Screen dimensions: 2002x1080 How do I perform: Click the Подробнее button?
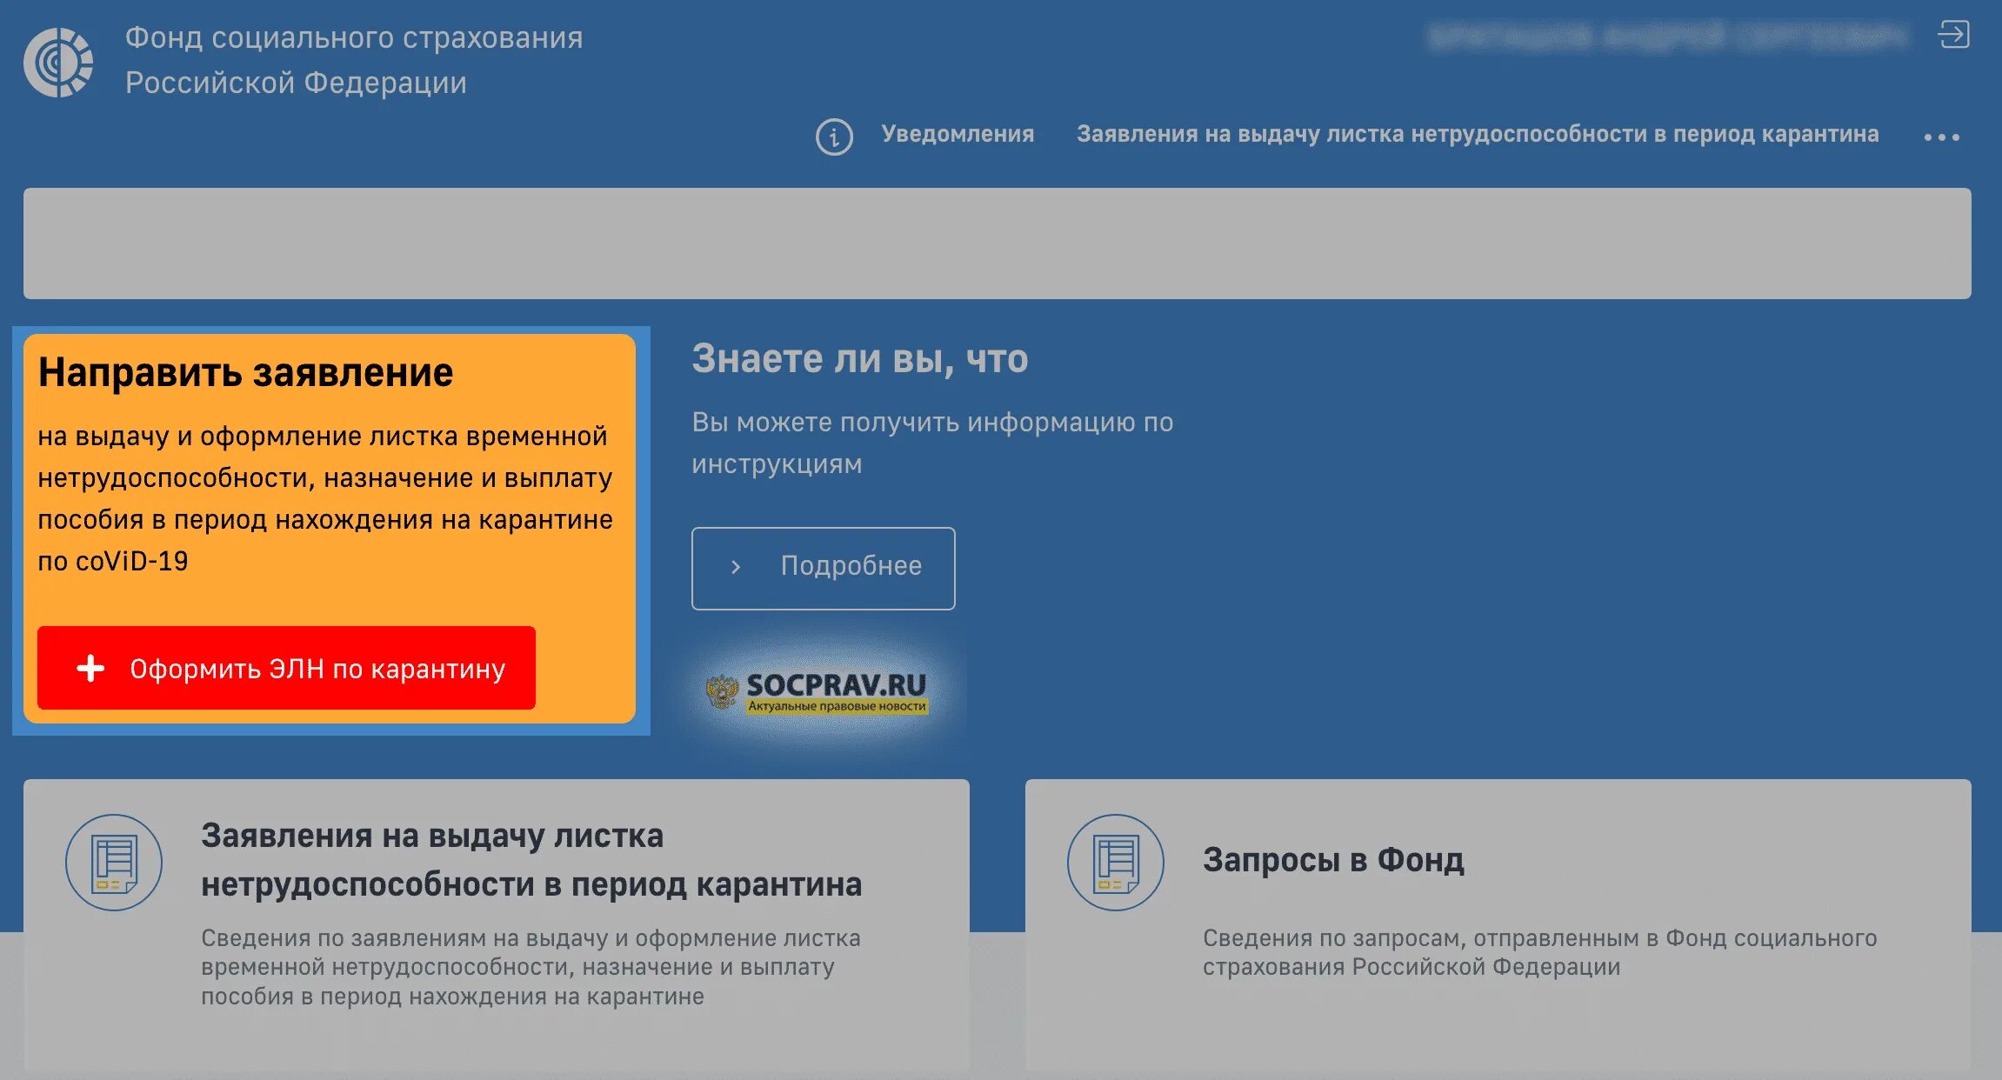click(x=823, y=568)
